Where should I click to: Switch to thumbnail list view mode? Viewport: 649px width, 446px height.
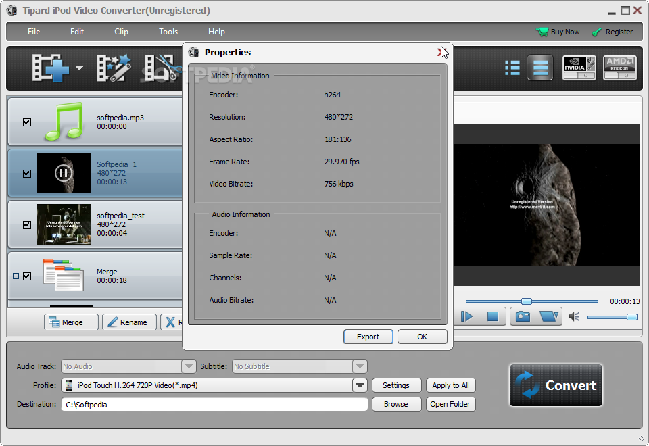(512, 68)
